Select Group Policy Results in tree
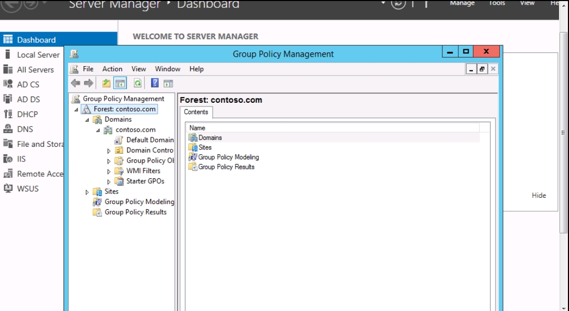 tap(135, 212)
